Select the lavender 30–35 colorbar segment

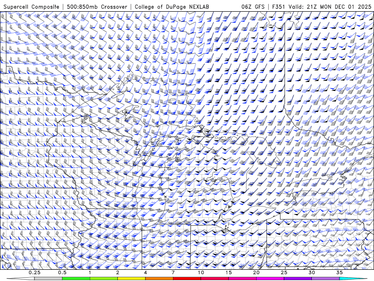[325, 279]
